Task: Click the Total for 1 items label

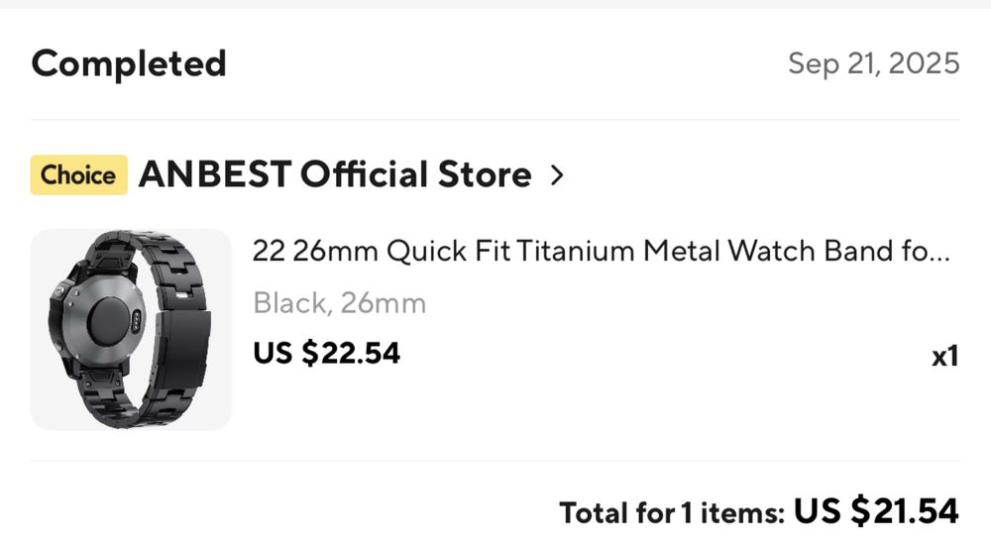Action: click(x=672, y=513)
